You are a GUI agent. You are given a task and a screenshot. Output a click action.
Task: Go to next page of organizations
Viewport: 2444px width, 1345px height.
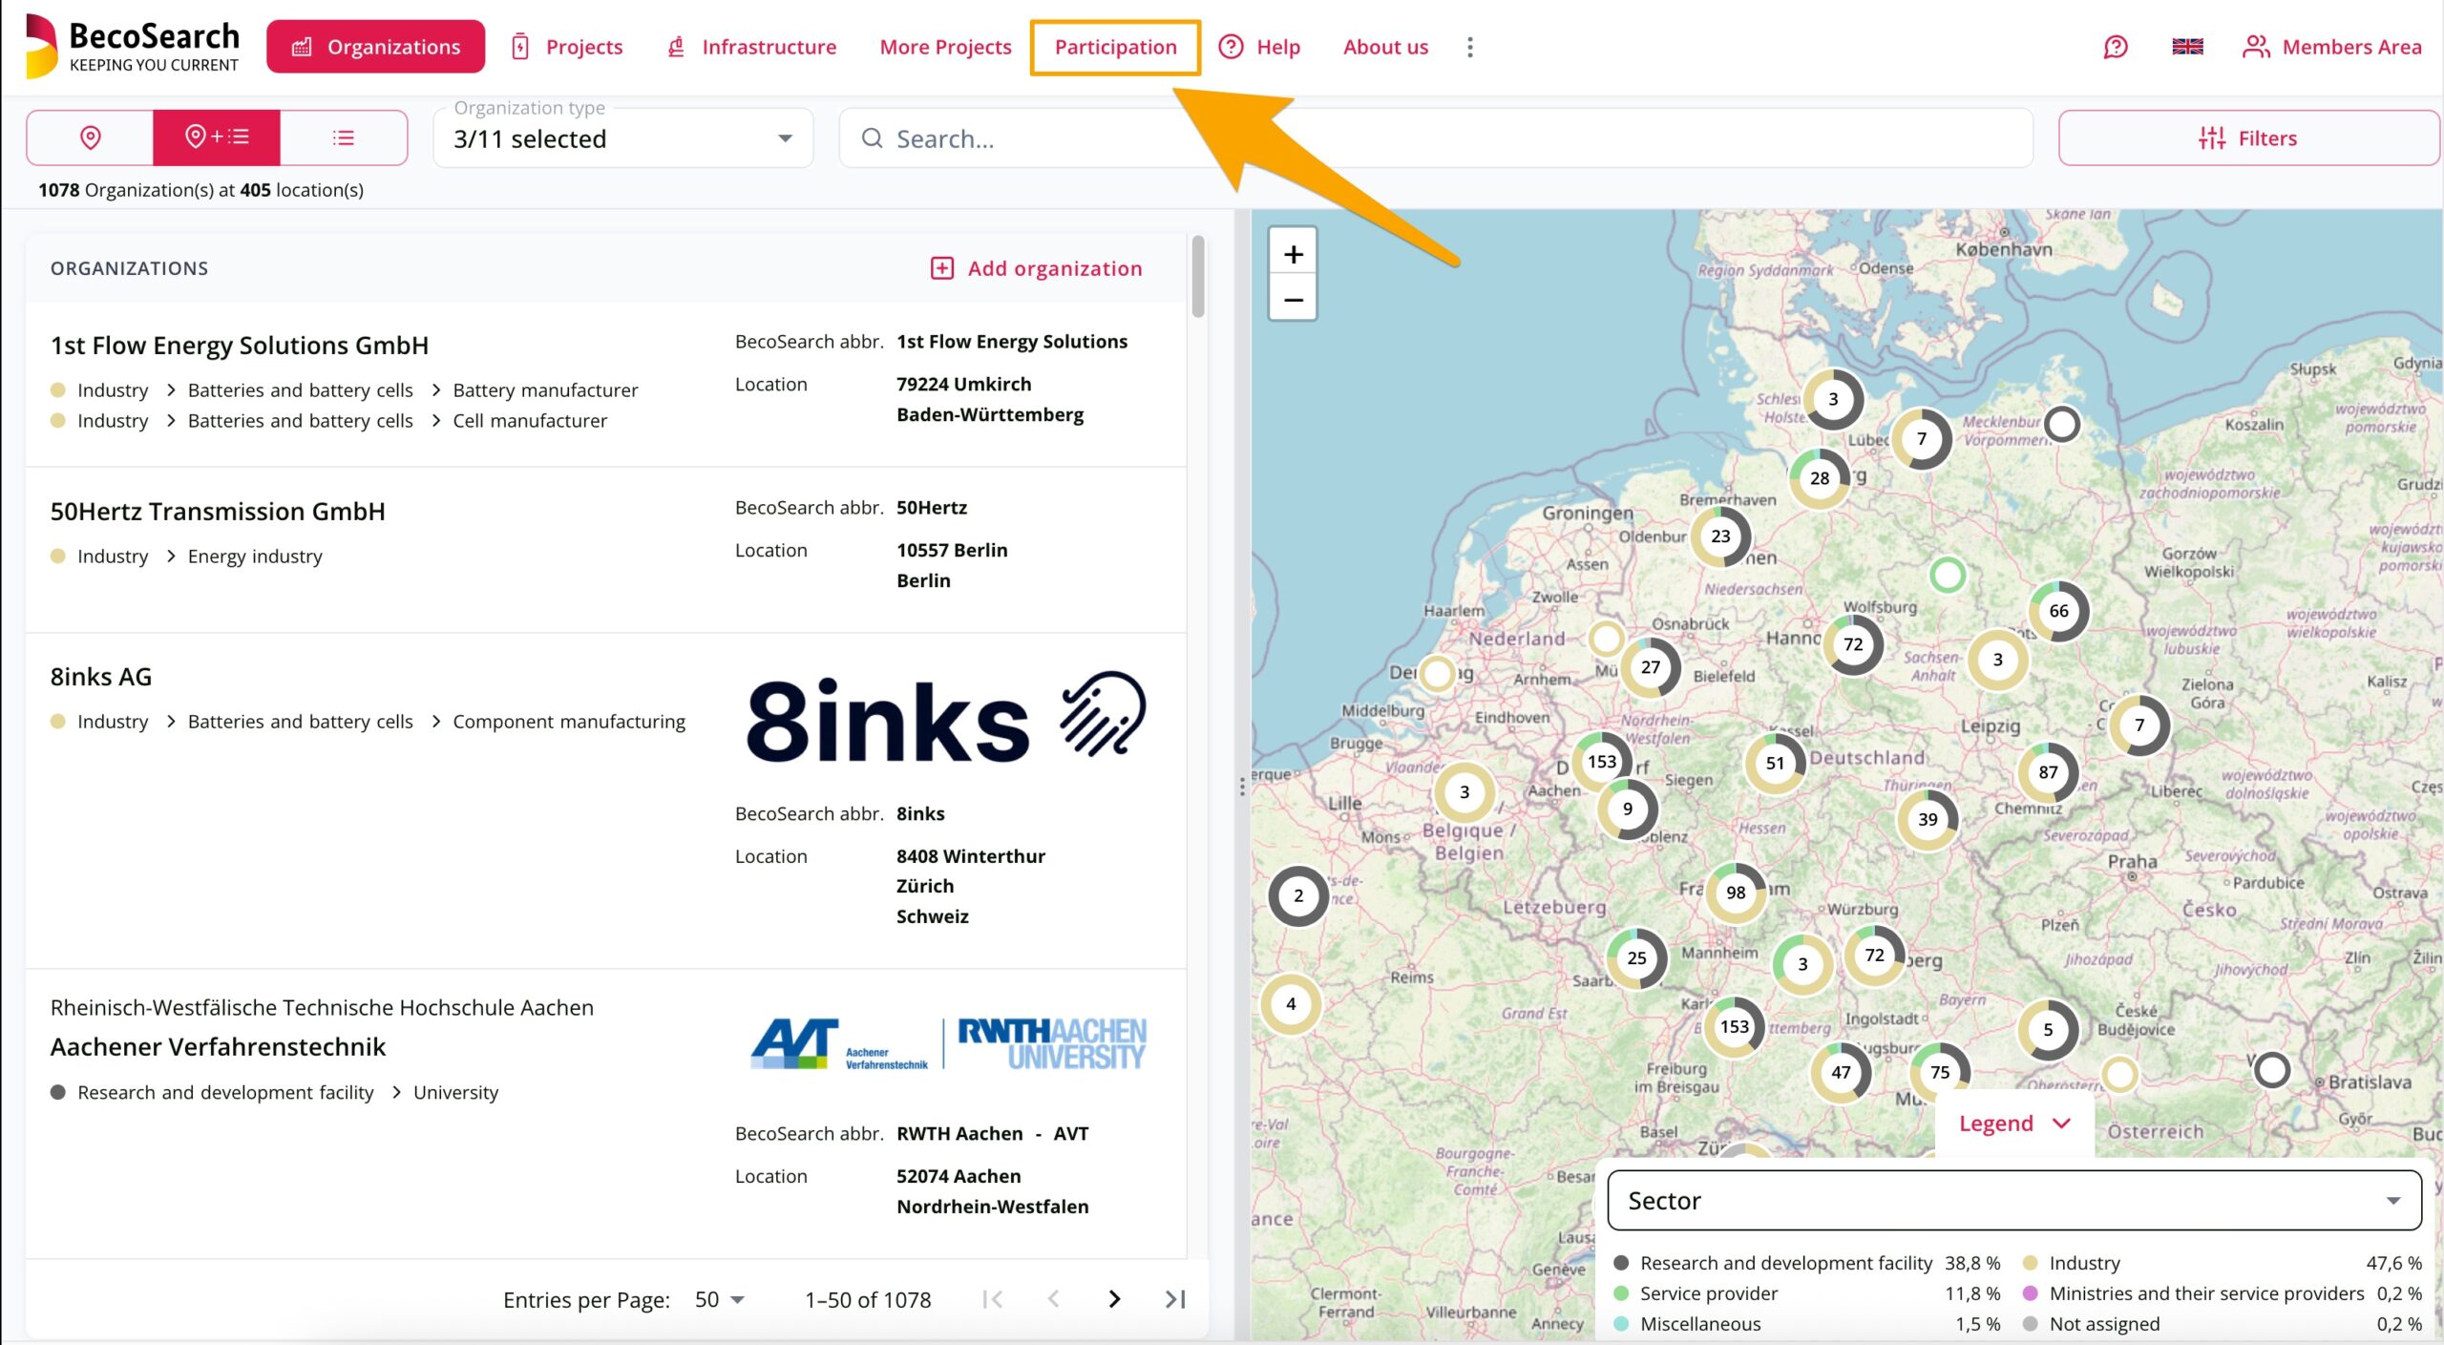point(1114,1299)
